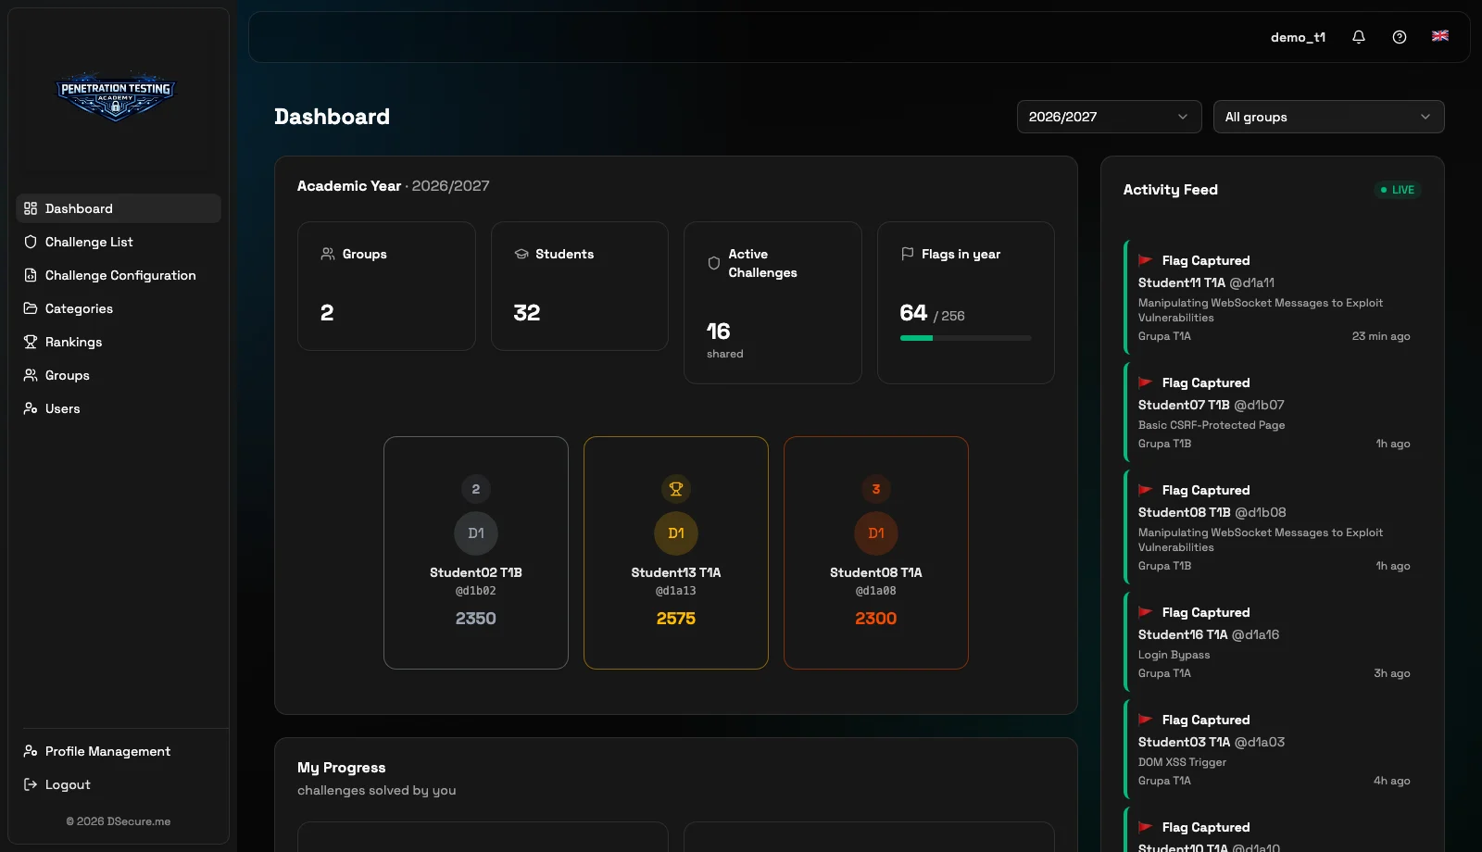Viewport: 1482px width, 852px height.
Task: Open Profile Management
Action: point(119,751)
